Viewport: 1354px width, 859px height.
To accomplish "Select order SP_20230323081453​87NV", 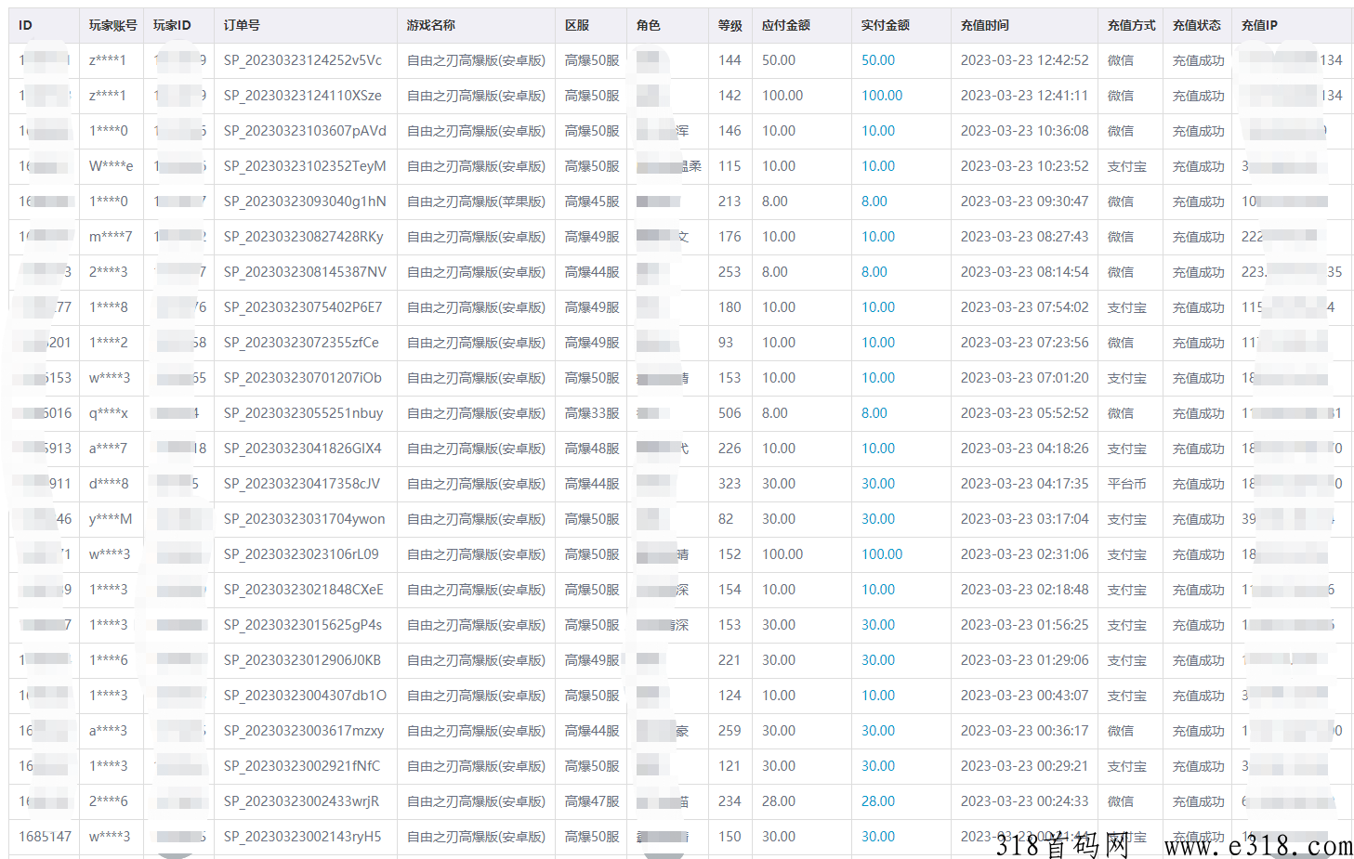I will click(305, 272).
